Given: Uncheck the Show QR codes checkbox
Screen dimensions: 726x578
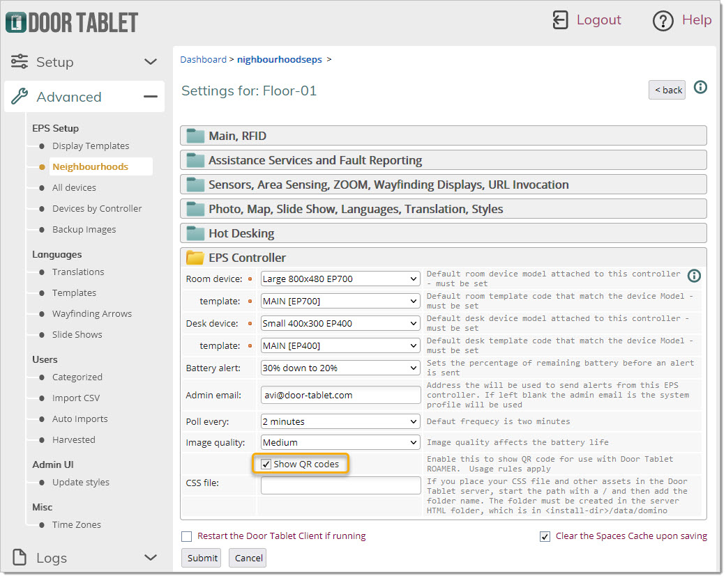Looking at the screenshot, I should click(x=266, y=464).
